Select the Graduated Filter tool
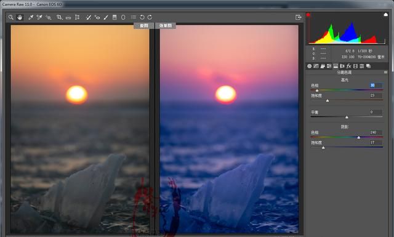Viewport: 394px width, 237px height. 115,17
